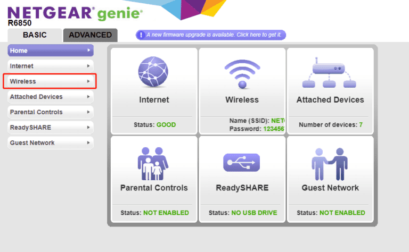
Task: Select the BASIC tab
Action: pos(35,35)
